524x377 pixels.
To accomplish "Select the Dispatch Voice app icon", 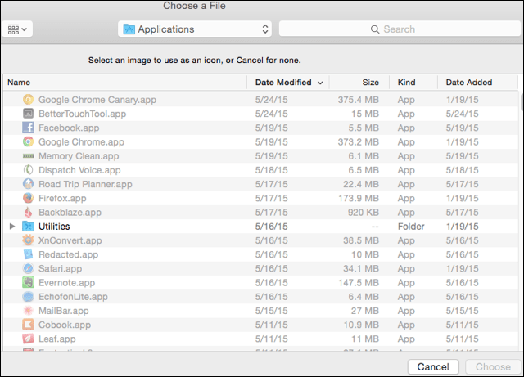I will click(28, 170).
